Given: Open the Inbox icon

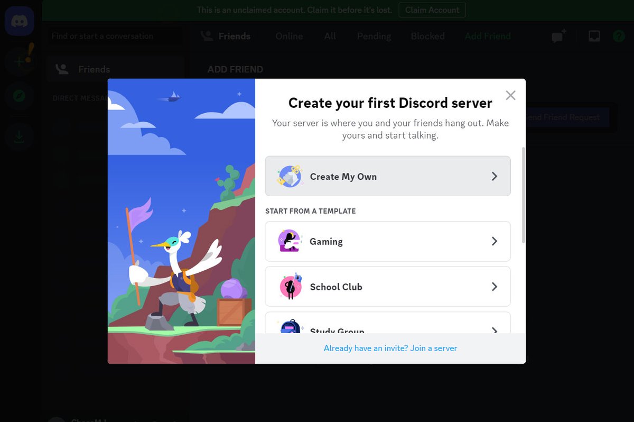Looking at the screenshot, I should coord(594,36).
